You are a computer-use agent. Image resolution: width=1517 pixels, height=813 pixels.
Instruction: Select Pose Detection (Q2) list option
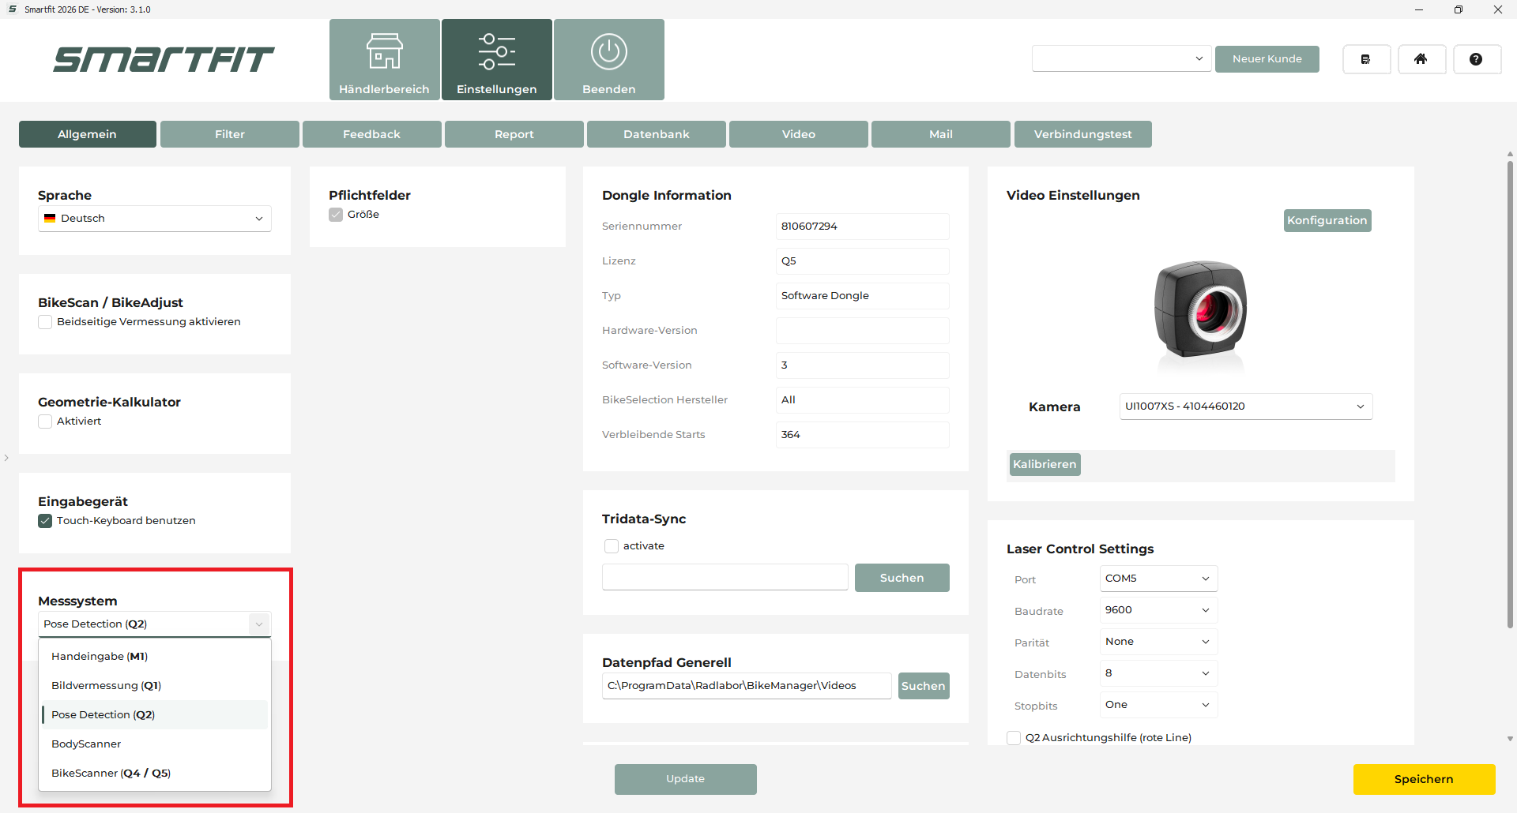click(x=155, y=715)
